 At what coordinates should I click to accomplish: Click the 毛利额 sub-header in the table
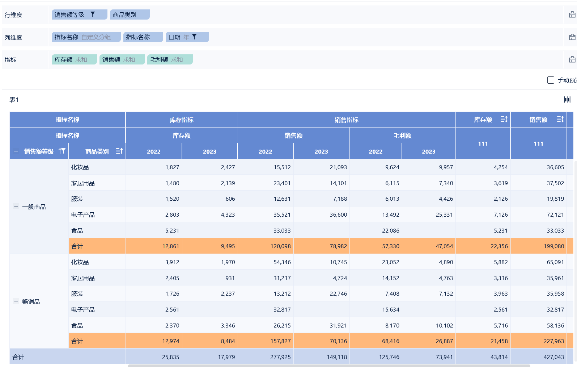(403, 135)
